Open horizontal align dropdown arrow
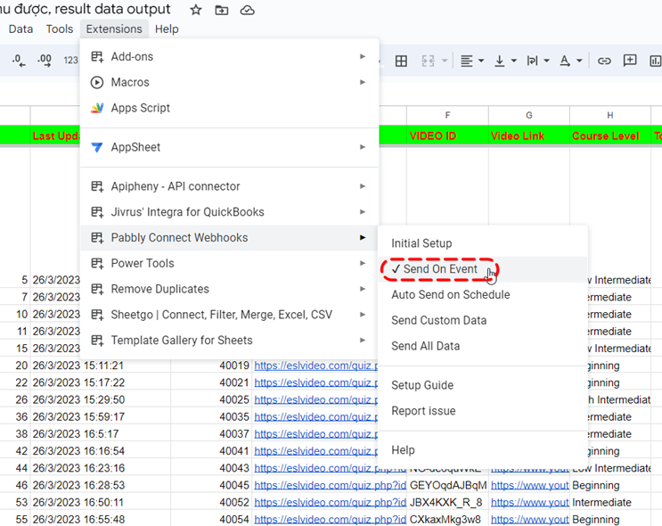Screen dimensions: 662x526 click(x=481, y=62)
